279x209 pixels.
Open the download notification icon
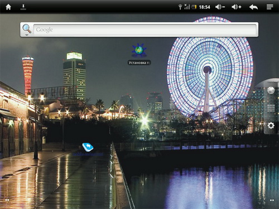pos(23,7)
